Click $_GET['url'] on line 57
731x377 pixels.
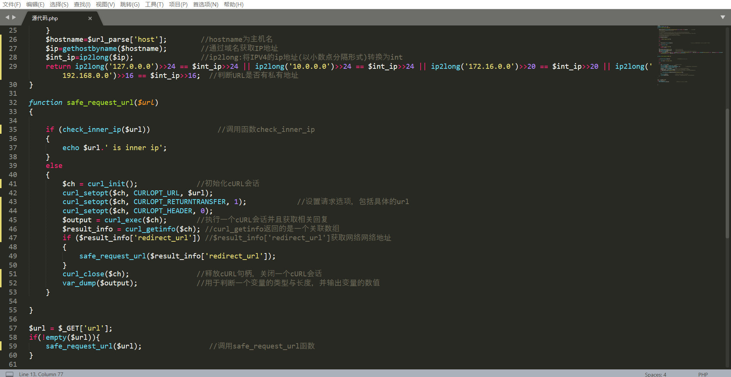coord(83,328)
